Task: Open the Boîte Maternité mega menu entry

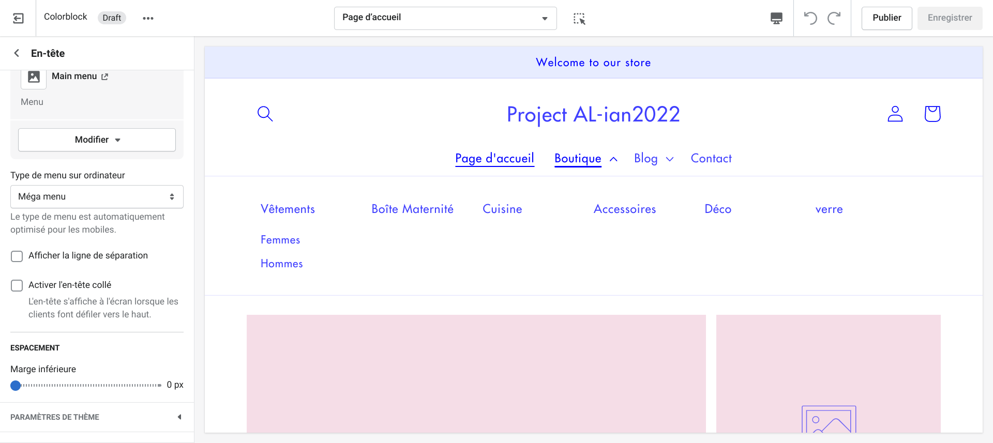Action: tap(412, 209)
